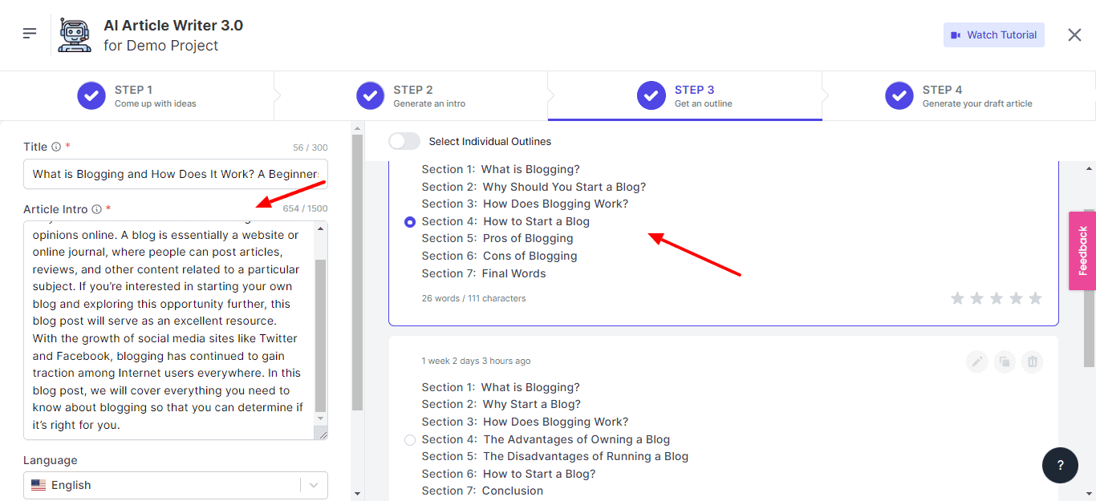Click the Watch Tutorial button

tap(994, 35)
